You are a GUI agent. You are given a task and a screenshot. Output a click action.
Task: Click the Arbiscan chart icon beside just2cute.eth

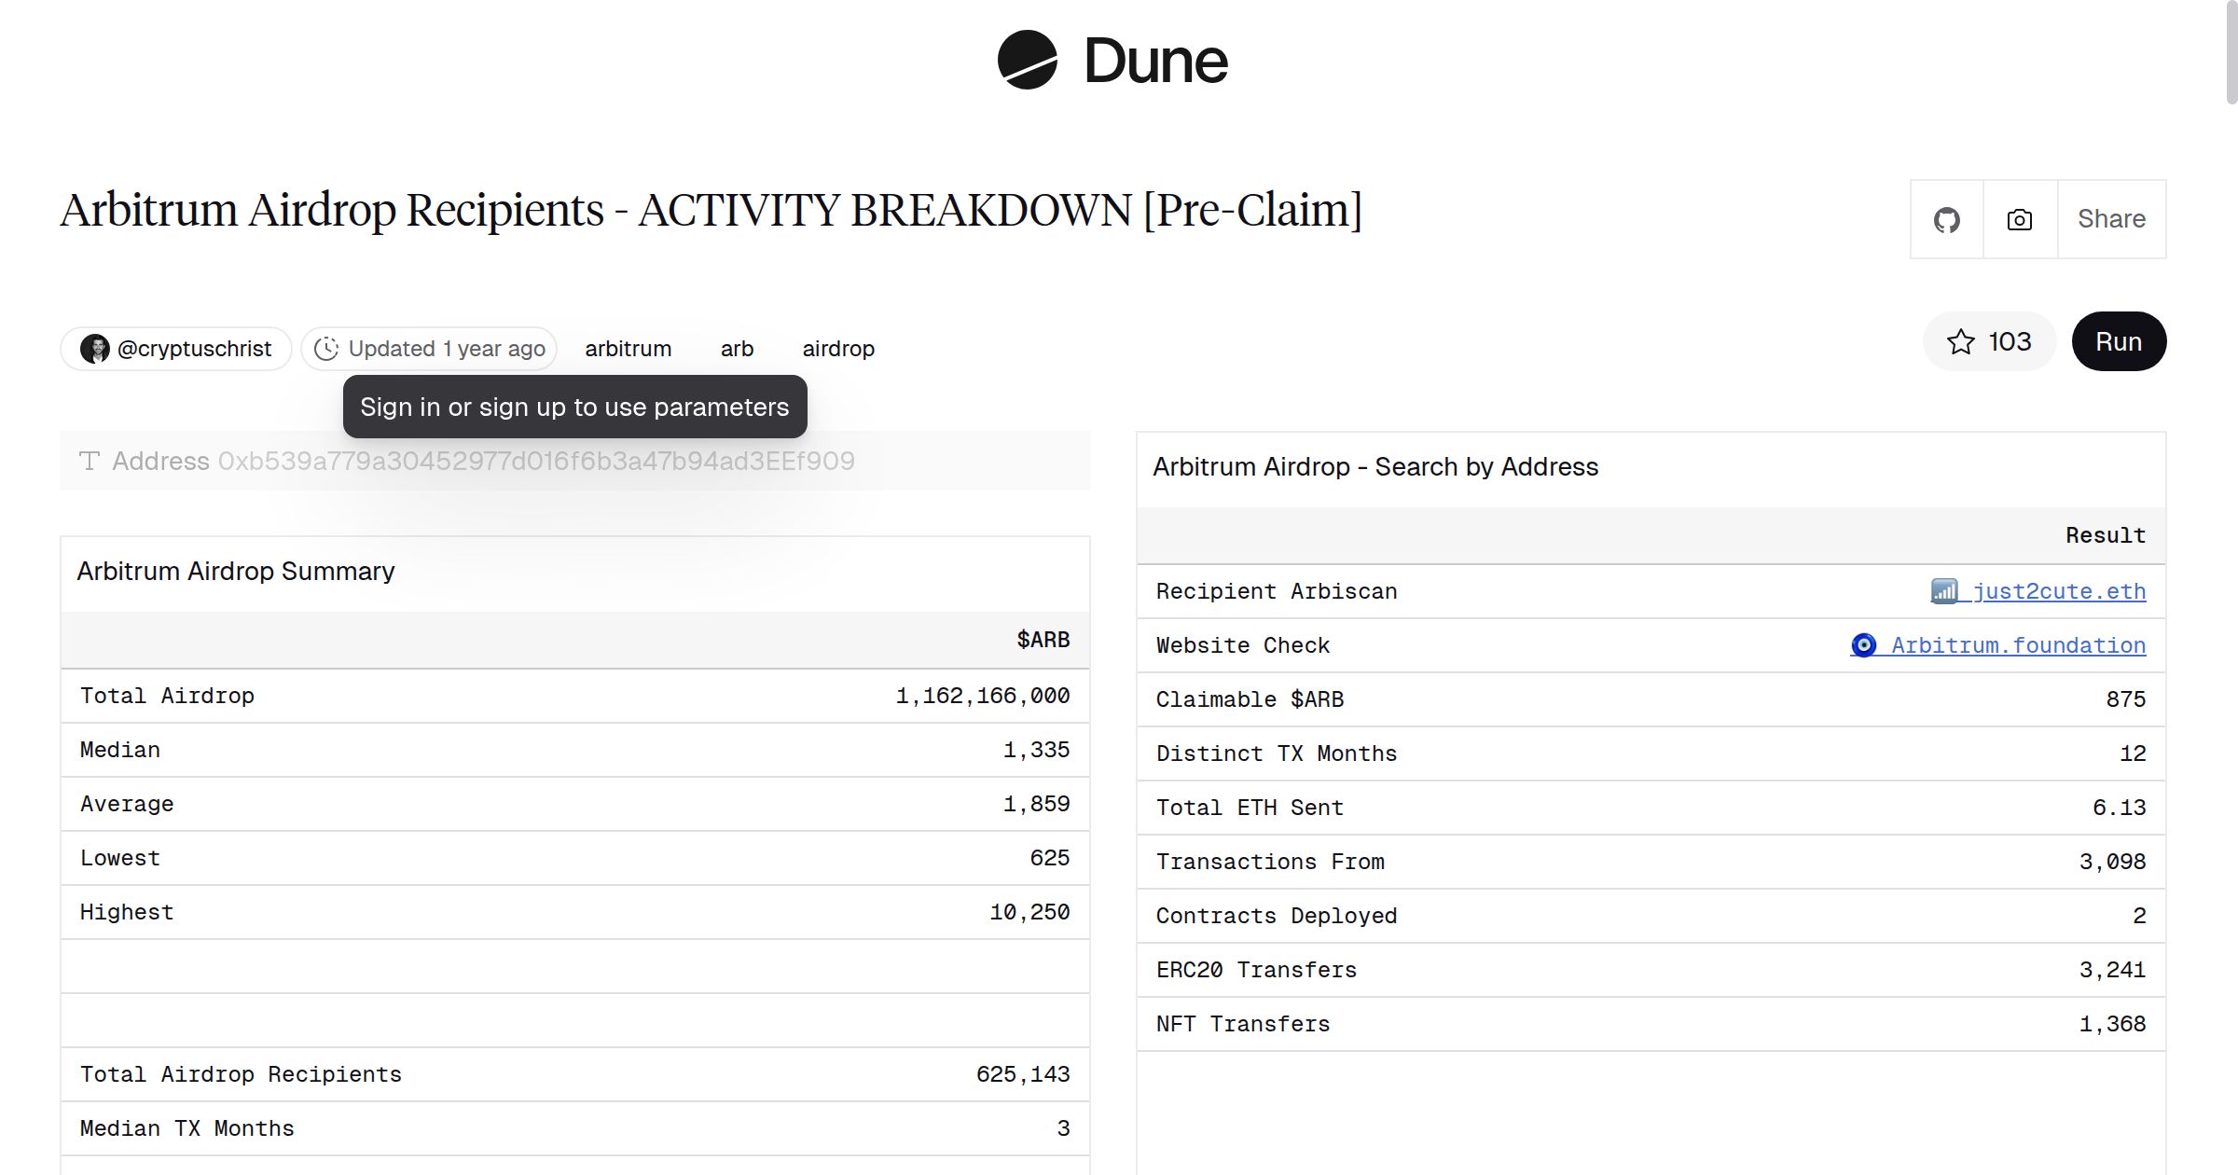(x=1946, y=591)
